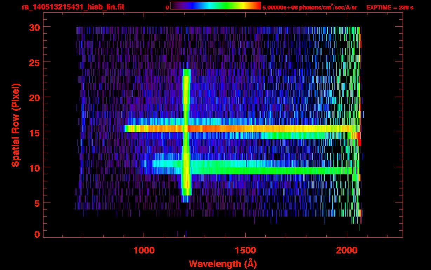Click the x-axis tick label 1500
The width and height of the screenshot is (431, 270).
tap(245, 250)
